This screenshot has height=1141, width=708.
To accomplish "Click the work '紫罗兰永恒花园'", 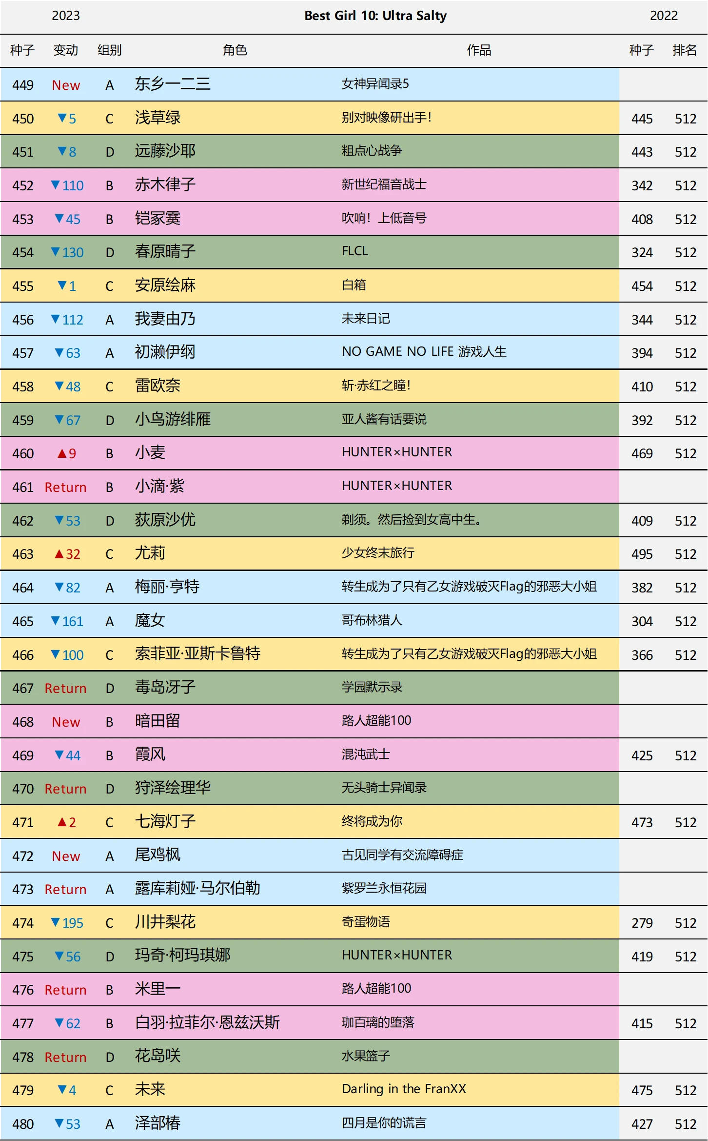I will (384, 888).
